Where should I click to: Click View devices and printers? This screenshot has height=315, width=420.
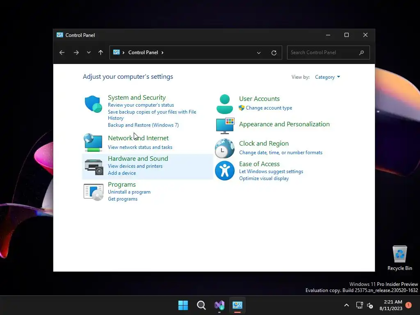click(135, 166)
